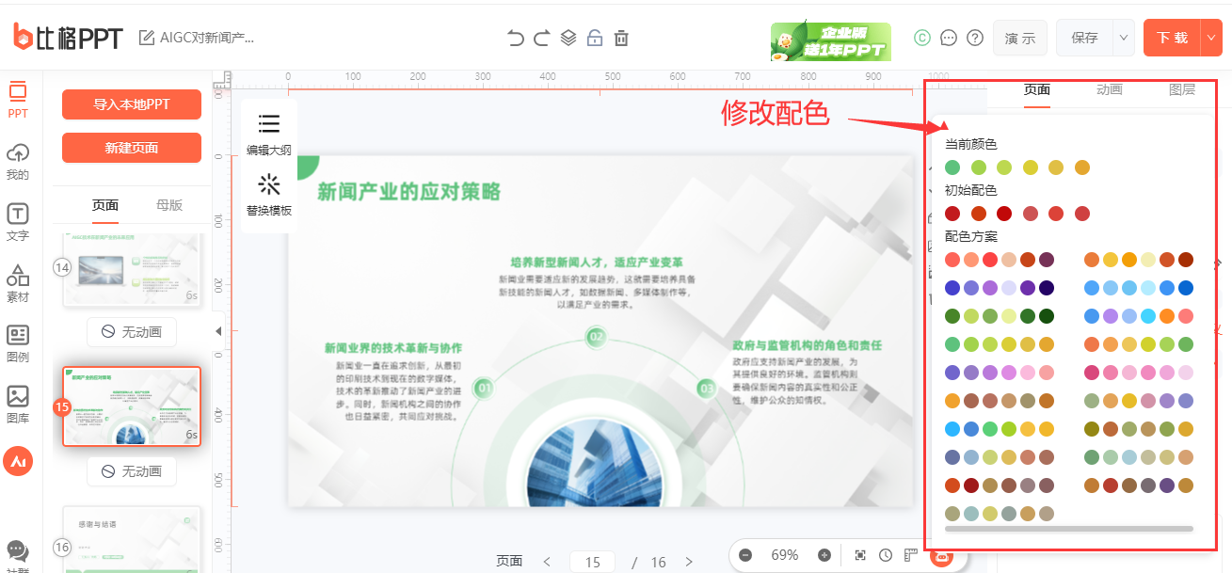The width and height of the screenshot is (1232, 573).
Task: Click the orange AI assistant sidebar icon
Action: pos(19,461)
